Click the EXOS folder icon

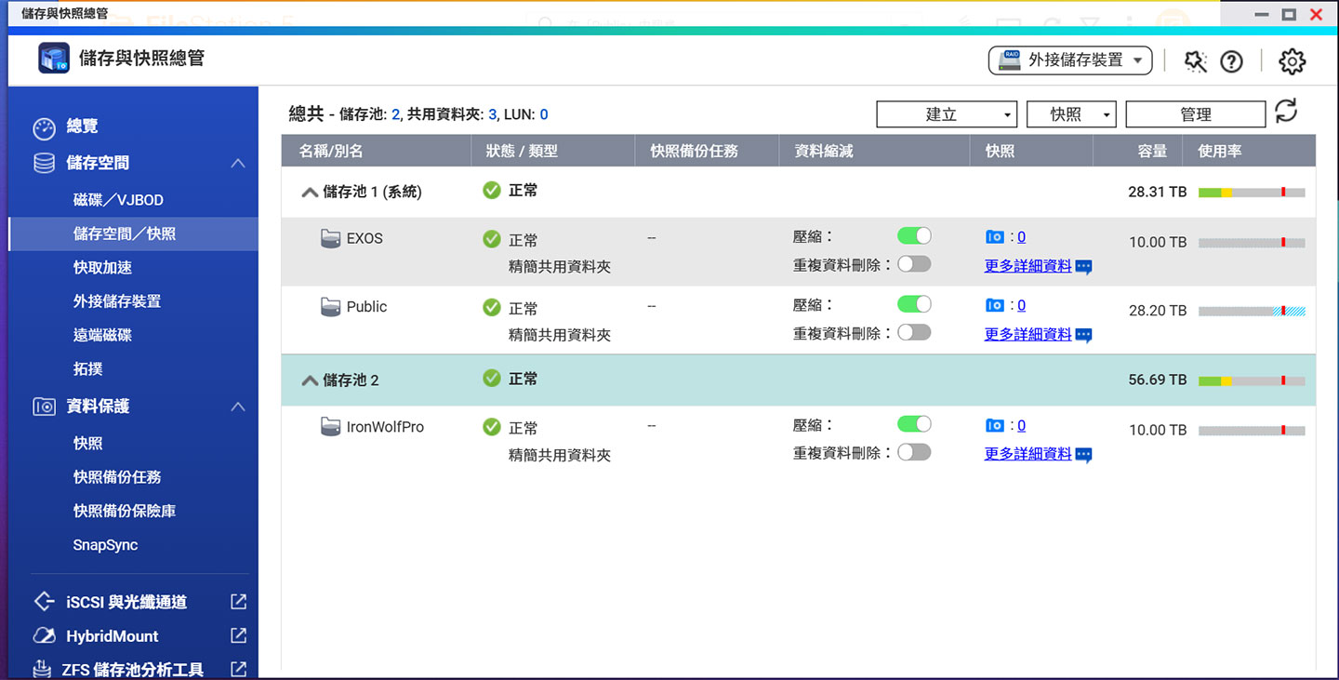click(331, 238)
